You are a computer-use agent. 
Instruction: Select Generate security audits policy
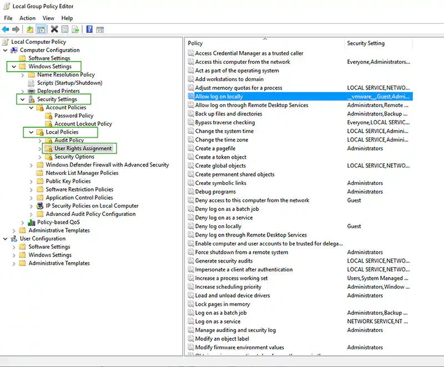pos(224,261)
